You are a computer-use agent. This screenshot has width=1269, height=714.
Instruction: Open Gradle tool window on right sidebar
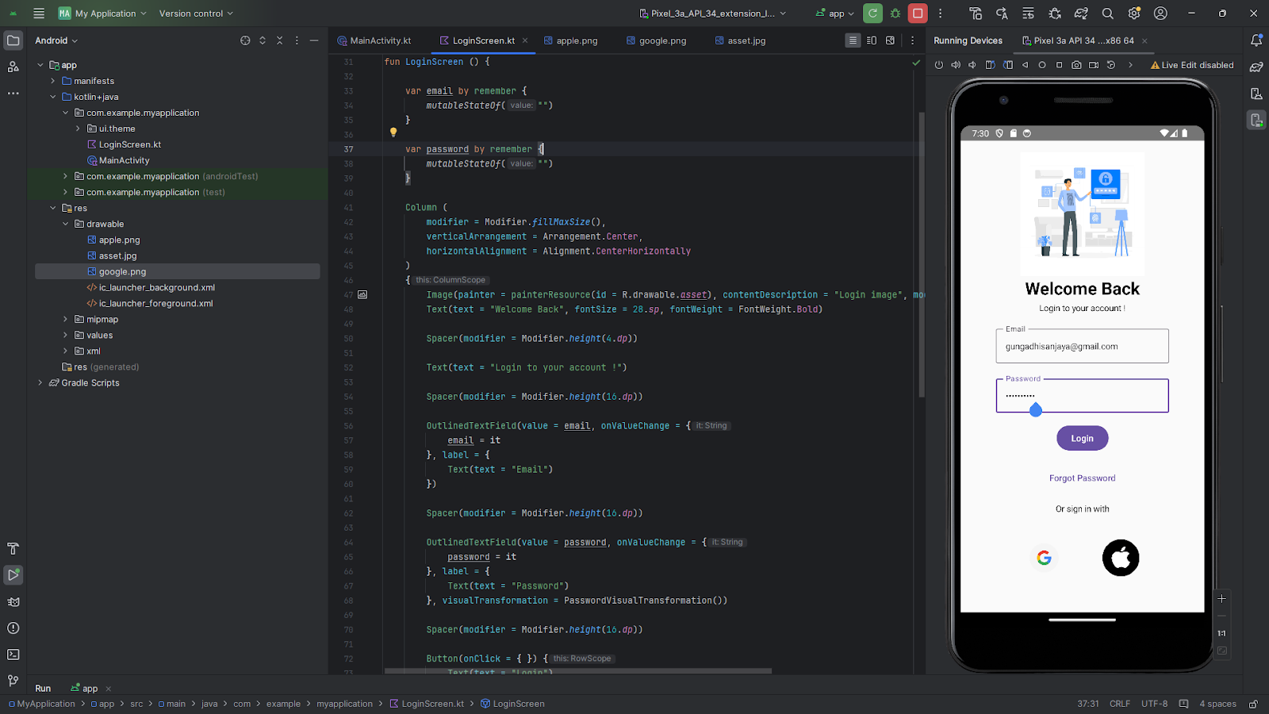(x=1256, y=67)
